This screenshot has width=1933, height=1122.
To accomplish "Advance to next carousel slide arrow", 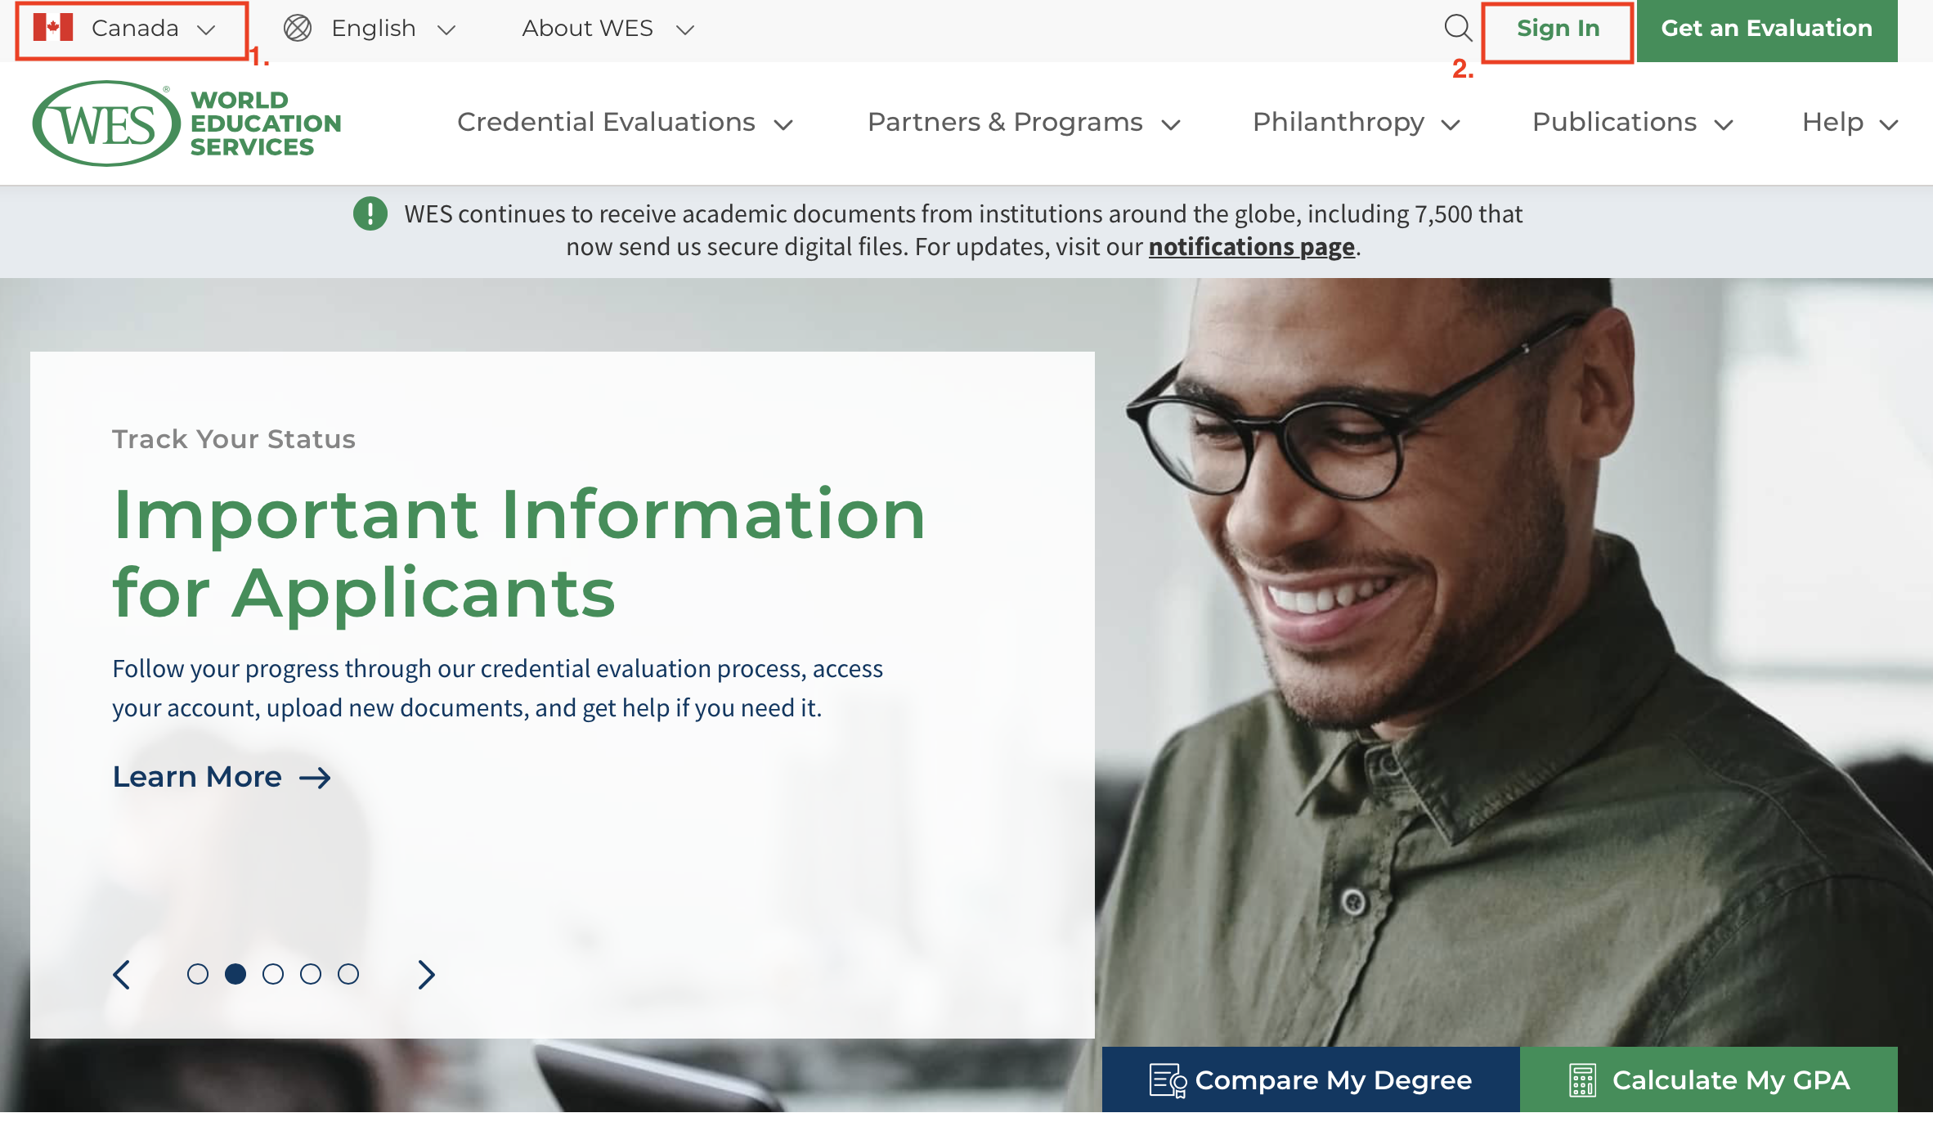I will pyautogui.click(x=426, y=974).
